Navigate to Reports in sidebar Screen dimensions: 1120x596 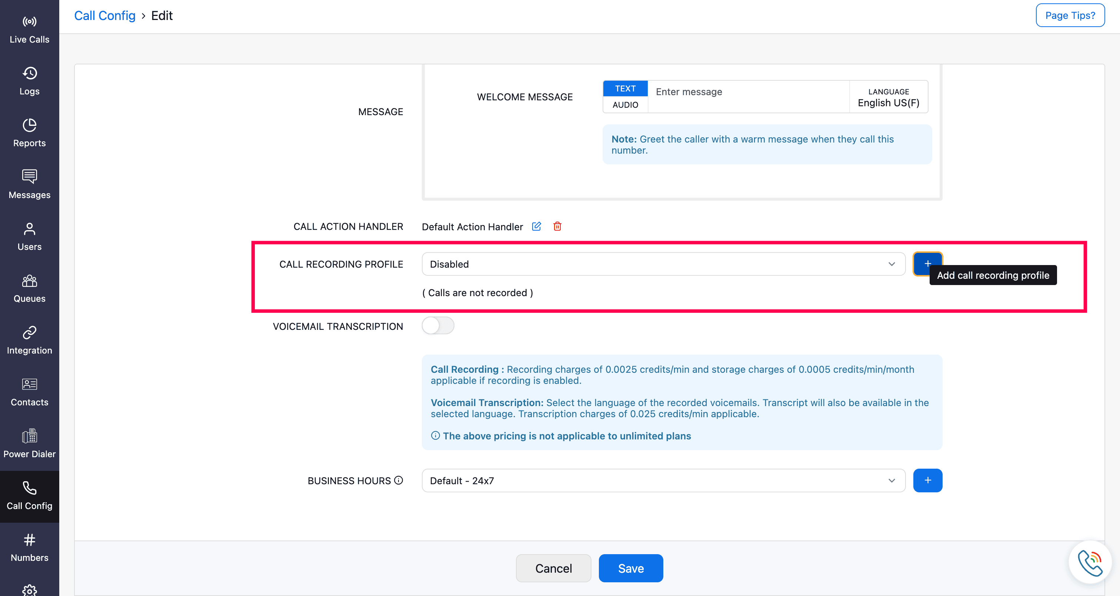(29, 133)
